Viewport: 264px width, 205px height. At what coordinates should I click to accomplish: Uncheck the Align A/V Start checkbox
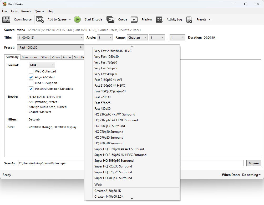pos(31,77)
